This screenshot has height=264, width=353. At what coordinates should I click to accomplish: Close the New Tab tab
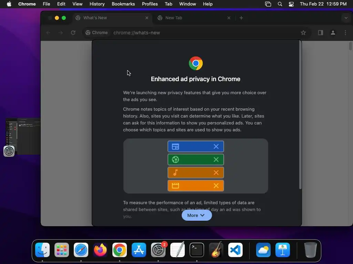[229, 18]
